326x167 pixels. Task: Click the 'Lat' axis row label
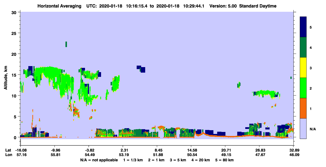coord(8,150)
